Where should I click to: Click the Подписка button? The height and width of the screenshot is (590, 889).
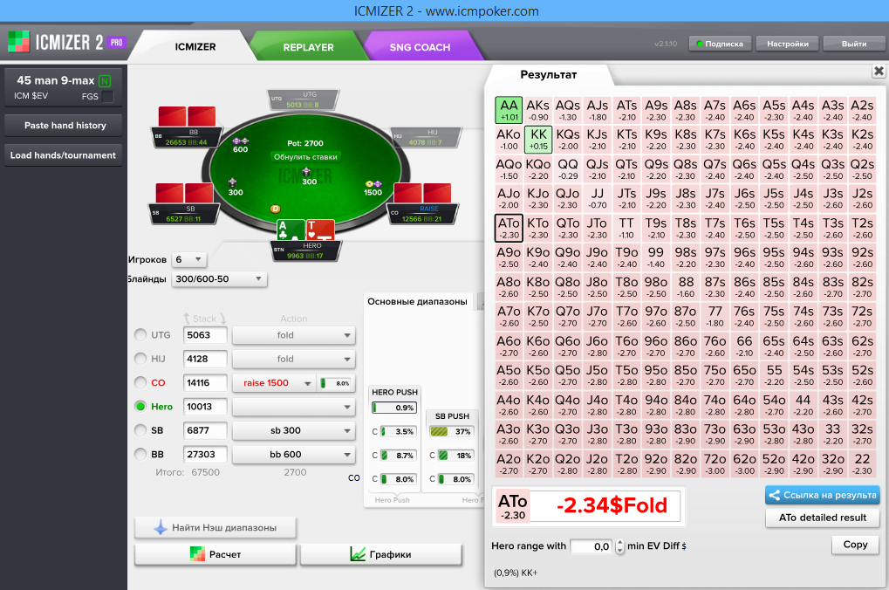pyautogui.click(x=720, y=44)
